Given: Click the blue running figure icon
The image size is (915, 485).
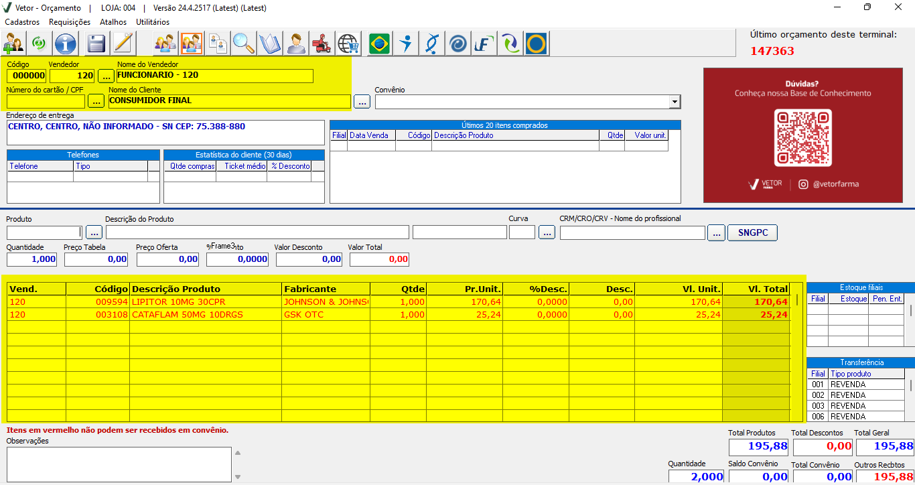Looking at the screenshot, I should (406, 44).
